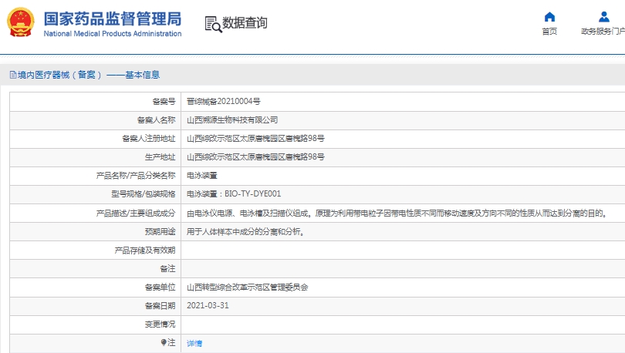Click the 数据查询 heading
625x353 pixels.
(245, 22)
